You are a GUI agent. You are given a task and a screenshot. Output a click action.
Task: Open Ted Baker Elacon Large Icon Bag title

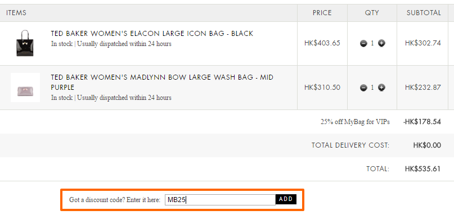pyautogui.click(x=152, y=34)
